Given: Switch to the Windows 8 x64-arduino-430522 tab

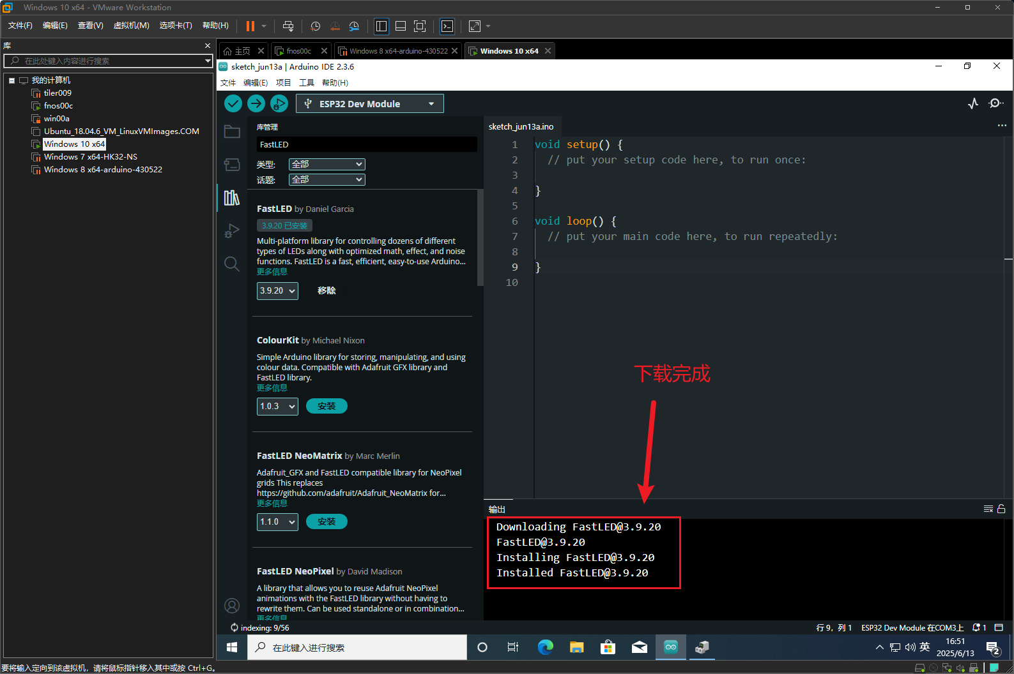Looking at the screenshot, I should 398,51.
